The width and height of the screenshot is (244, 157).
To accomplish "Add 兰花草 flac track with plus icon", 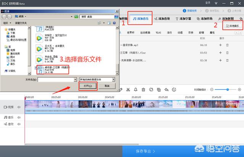I will [220, 53].
